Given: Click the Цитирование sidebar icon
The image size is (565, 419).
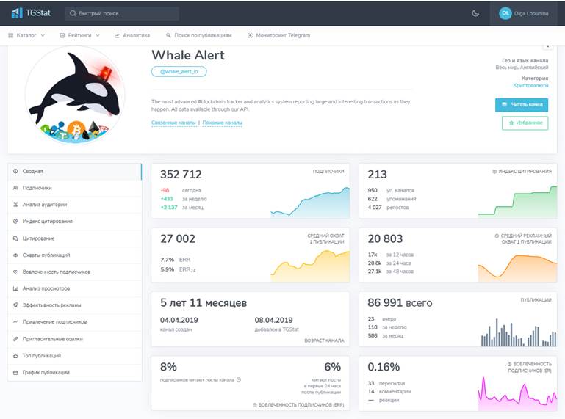Looking at the screenshot, I should (x=15, y=238).
